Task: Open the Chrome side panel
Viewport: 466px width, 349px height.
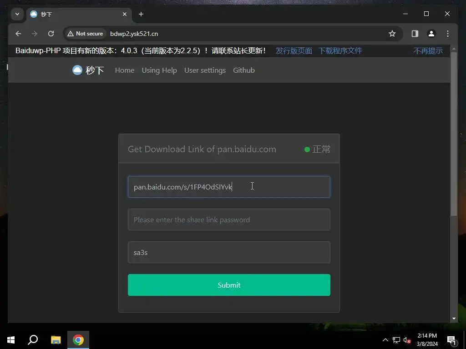Action: pyautogui.click(x=415, y=34)
